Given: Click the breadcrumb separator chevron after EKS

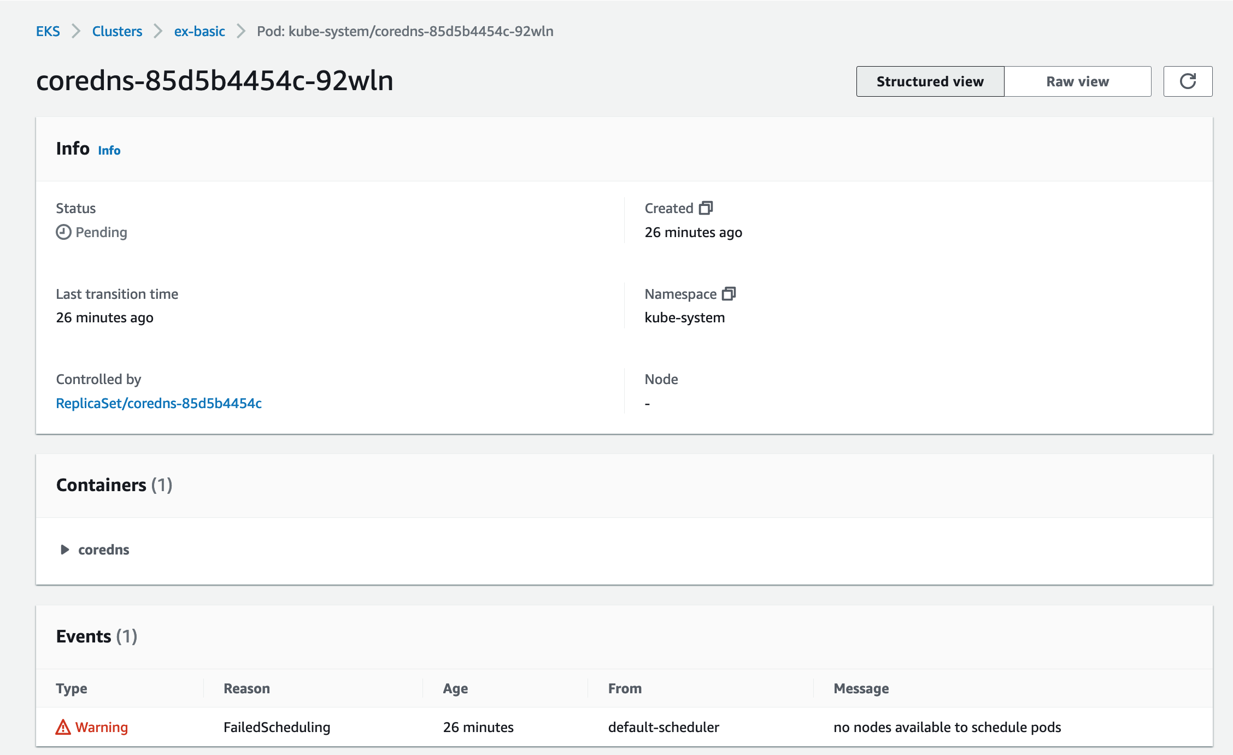Looking at the screenshot, I should coord(76,31).
